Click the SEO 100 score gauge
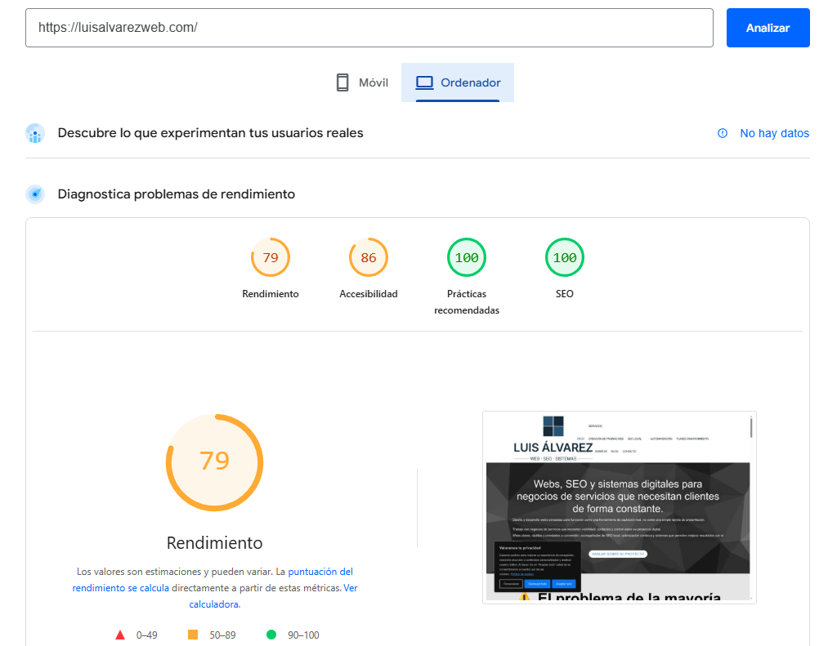 (565, 258)
